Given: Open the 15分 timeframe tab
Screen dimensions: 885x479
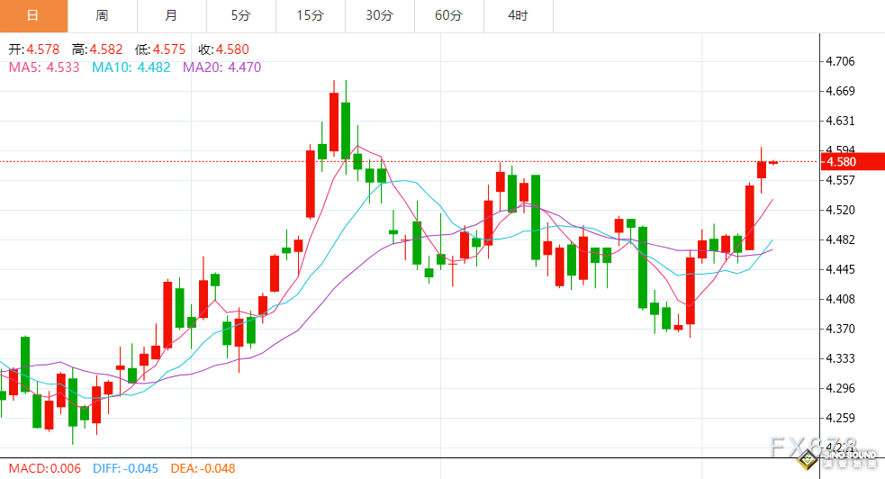Looking at the screenshot, I should pos(311,16).
